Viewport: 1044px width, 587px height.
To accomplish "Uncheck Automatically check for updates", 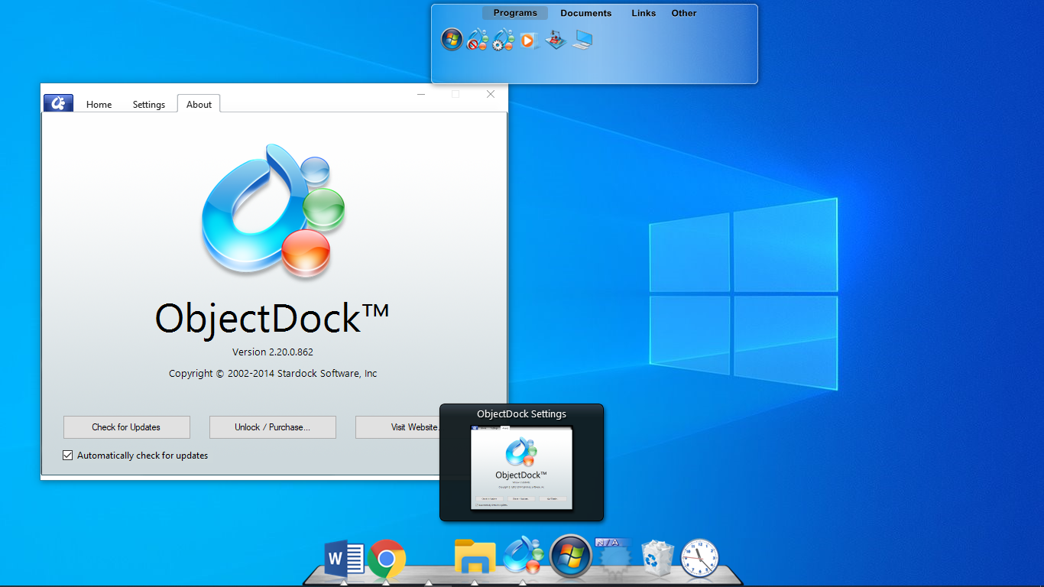I will pos(67,455).
